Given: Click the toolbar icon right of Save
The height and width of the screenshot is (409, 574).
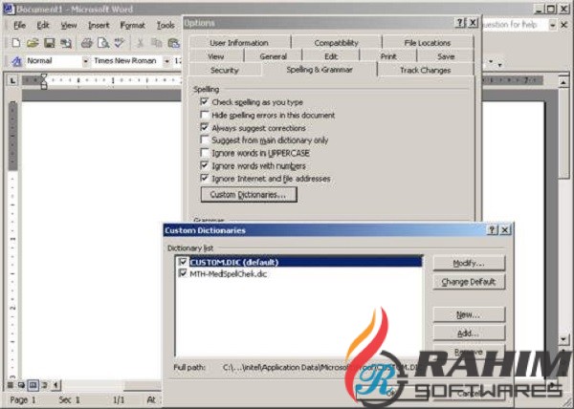Looking at the screenshot, I should click(x=66, y=43).
